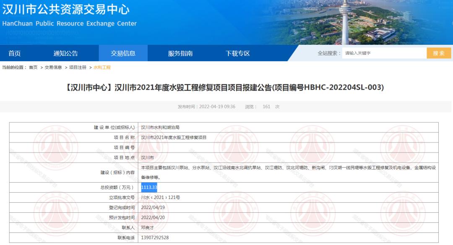453x245 pixels.
Task: Click the phone number 13907292528
Action: [155, 238]
